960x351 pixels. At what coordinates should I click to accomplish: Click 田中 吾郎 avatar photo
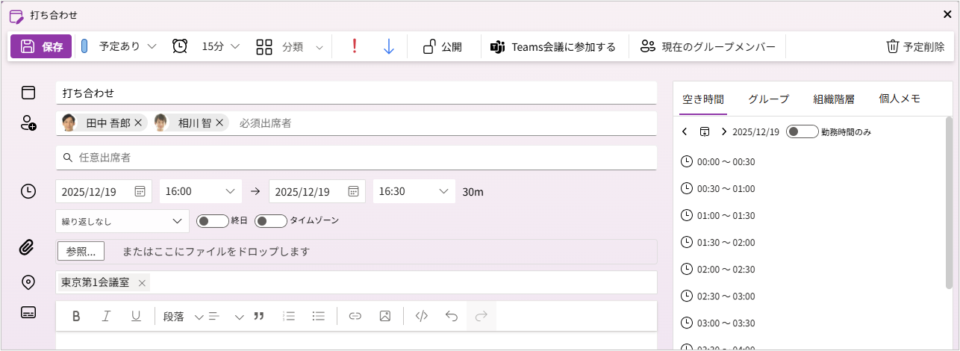click(x=69, y=122)
